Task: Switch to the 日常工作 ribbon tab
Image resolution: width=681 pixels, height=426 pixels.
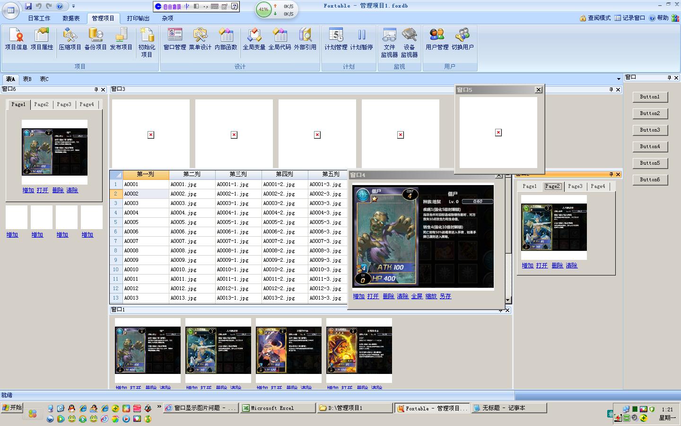Action: point(39,18)
